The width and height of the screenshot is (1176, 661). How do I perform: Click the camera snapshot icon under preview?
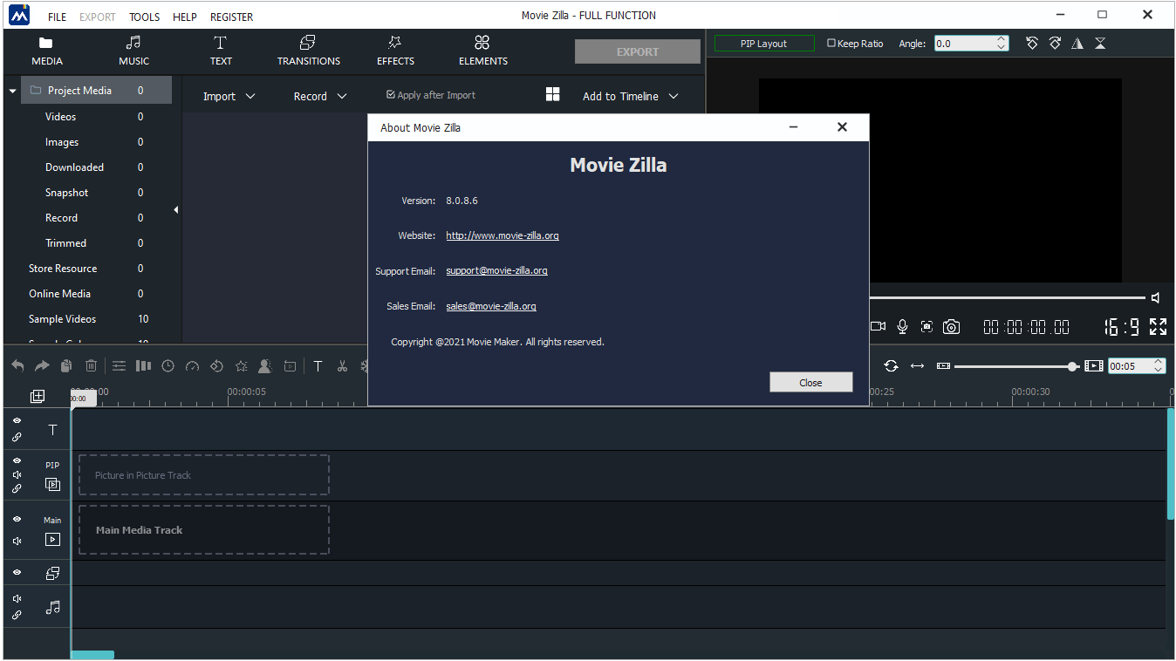[951, 326]
